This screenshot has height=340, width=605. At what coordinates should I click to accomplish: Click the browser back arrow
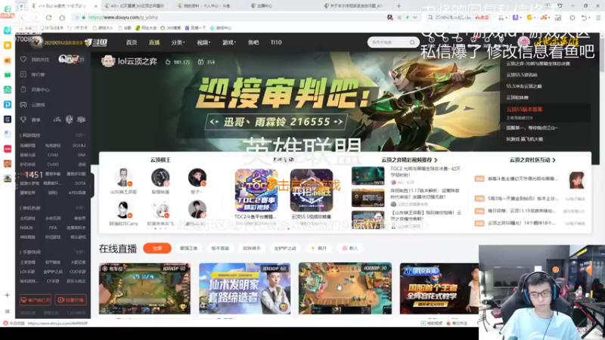(22, 17)
